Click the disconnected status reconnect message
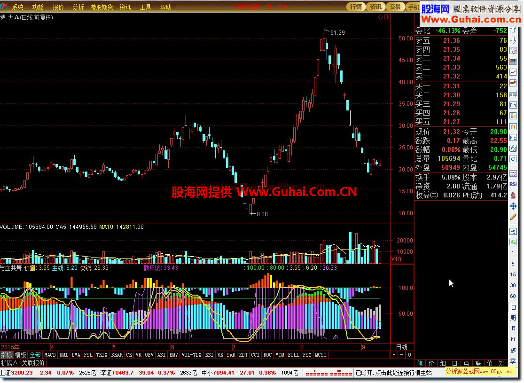Image resolution: width=524 pixels, height=383 pixels. [394, 373]
